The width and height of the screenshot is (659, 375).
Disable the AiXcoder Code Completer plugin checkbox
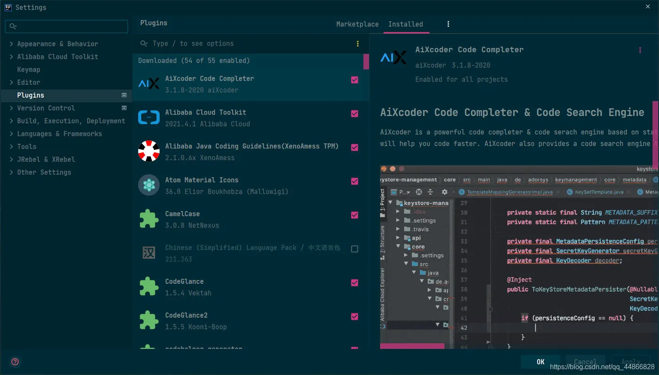pos(354,80)
